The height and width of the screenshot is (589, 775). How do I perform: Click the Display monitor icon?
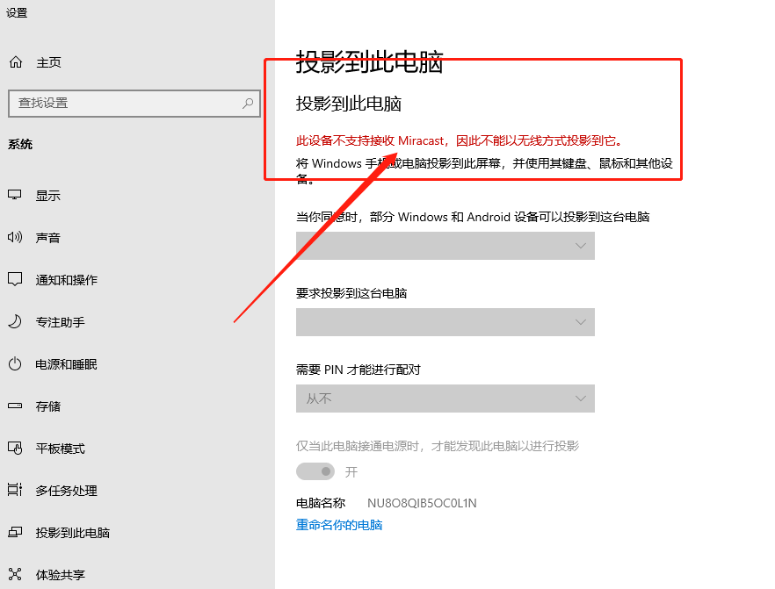click(x=15, y=195)
